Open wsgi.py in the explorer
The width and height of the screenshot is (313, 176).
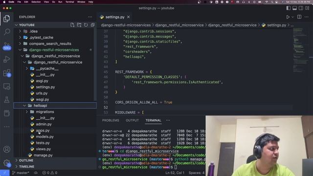point(43,99)
